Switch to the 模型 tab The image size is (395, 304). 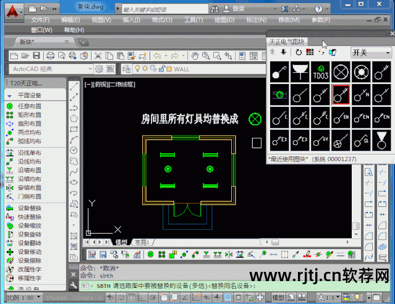click(121, 242)
